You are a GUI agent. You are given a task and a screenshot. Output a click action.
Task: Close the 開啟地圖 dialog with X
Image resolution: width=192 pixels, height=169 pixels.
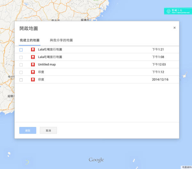(x=174, y=28)
